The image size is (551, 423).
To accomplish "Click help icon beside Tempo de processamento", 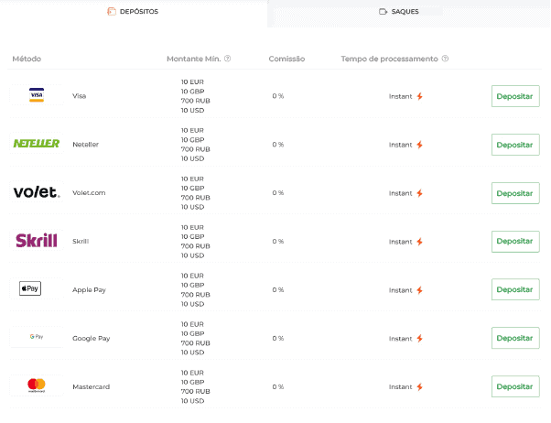I will (x=445, y=59).
